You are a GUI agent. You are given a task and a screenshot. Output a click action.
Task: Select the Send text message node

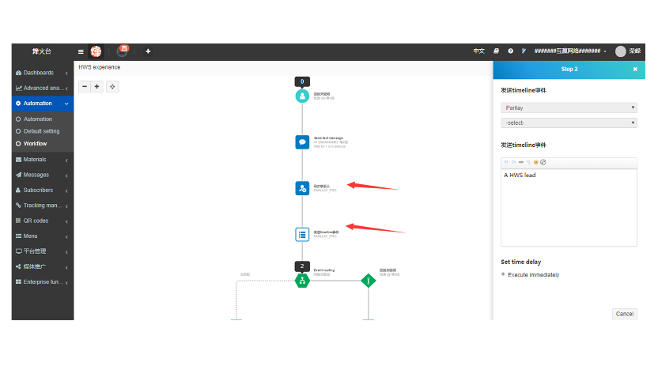click(302, 142)
